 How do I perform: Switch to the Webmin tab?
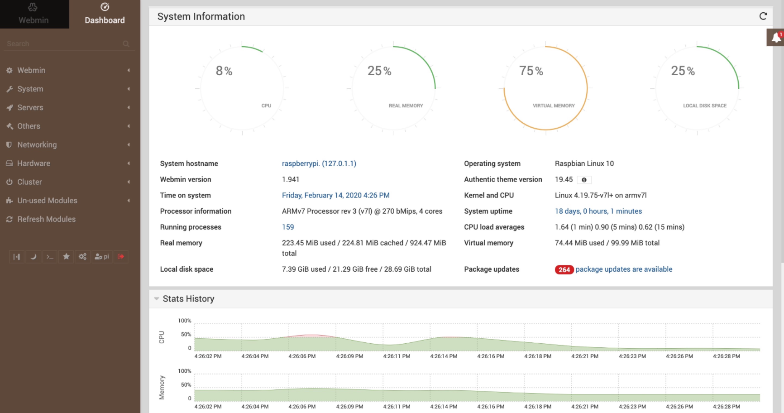click(x=34, y=14)
